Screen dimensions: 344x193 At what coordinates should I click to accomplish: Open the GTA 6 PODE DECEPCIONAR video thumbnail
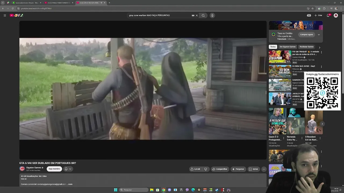(x=280, y=57)
